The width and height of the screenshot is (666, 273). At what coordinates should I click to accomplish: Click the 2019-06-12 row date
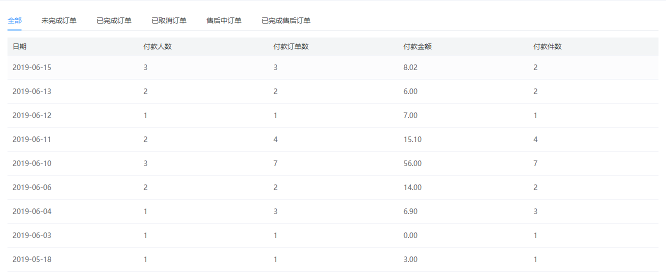[x=32, y=115]
